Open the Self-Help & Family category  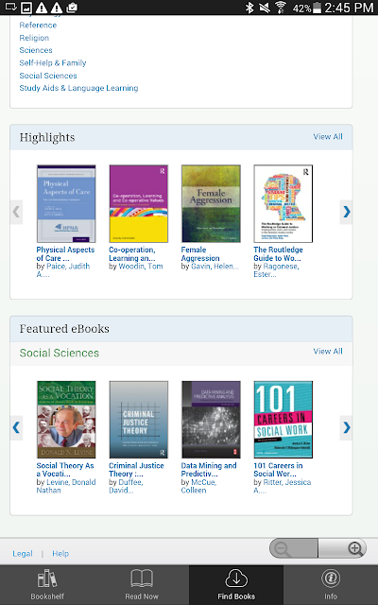(x=53, y=63)
